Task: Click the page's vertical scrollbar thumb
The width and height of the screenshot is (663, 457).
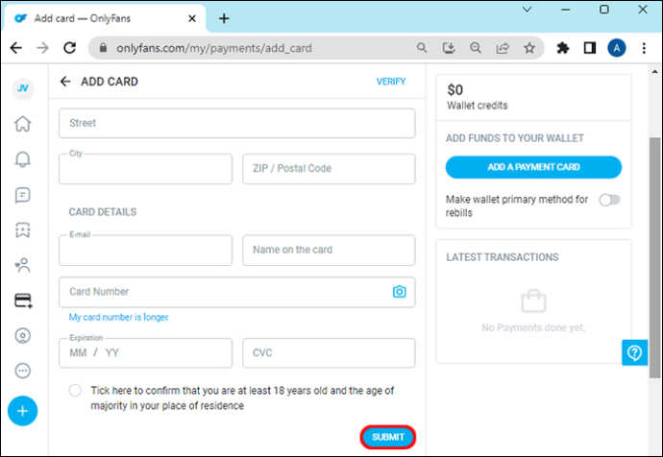Action: 654,257
